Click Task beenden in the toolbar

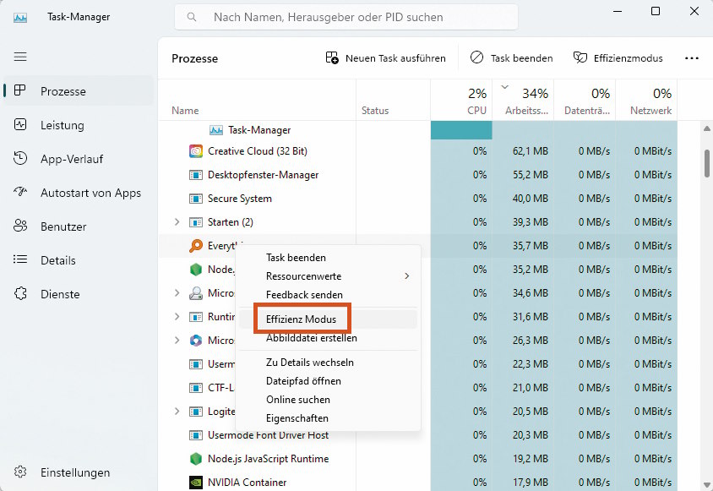coord(512,58)
